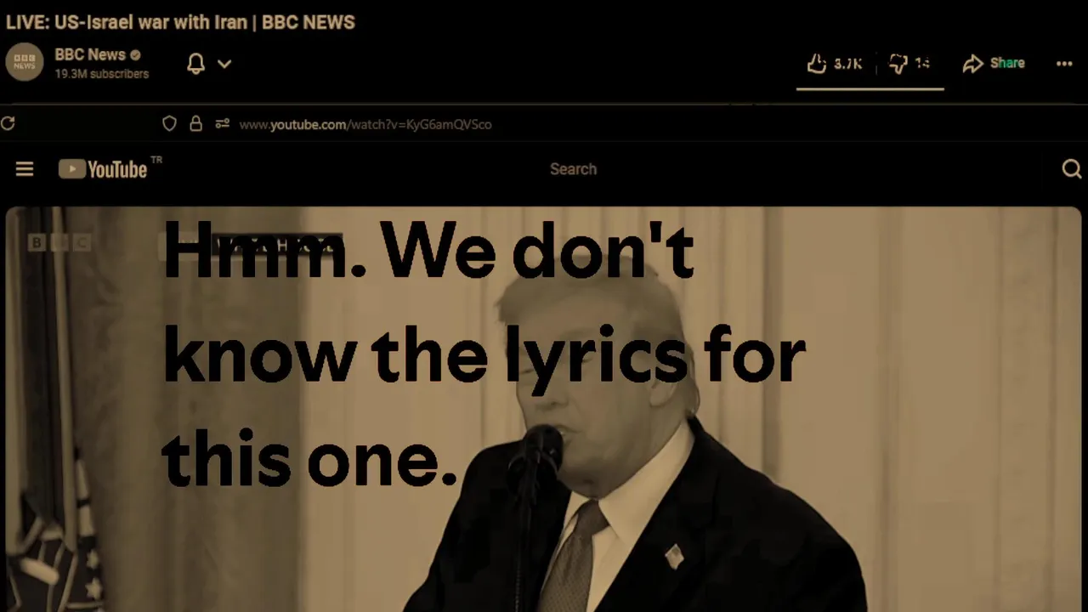Expand the notification preferences chevron
Screen dimensions: 1088x612
tap(224, 64)
